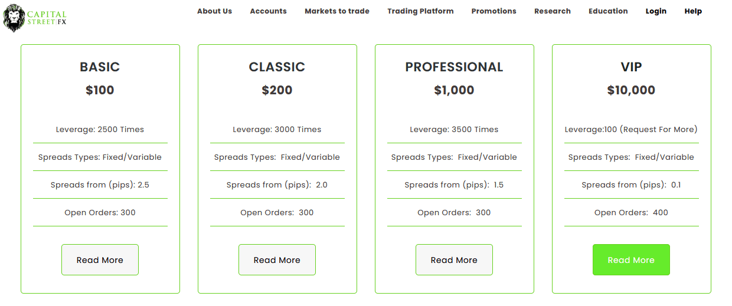
Task: Open the Trading Platform menu
Action: [x=420, y=11]
